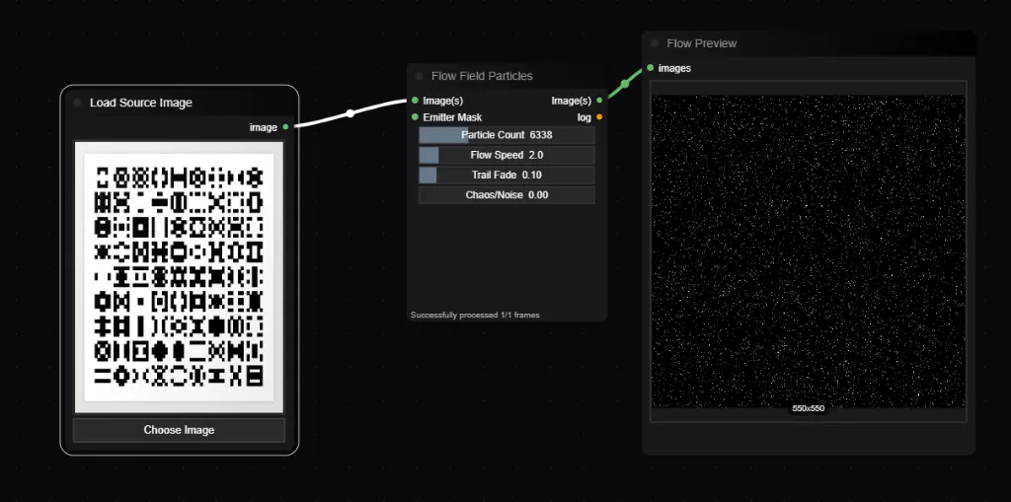1011x502 pixels.
Task: Select the Load Source Image title
Action: click(x=140, y=103)
